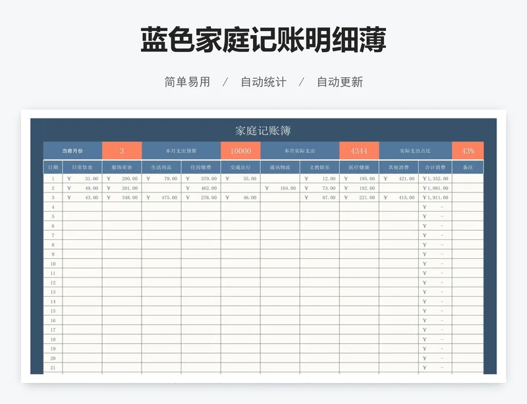Image resolution: width=527 pixels, height=404 pixels.
Task: Select the 462.00 住房缴费 cell
Action: 201,188
